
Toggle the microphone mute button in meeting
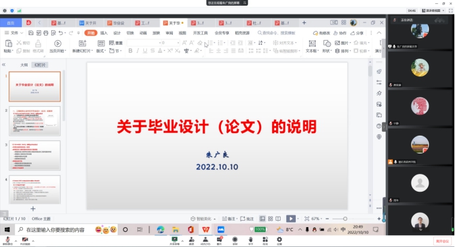[x=7, y=240]
